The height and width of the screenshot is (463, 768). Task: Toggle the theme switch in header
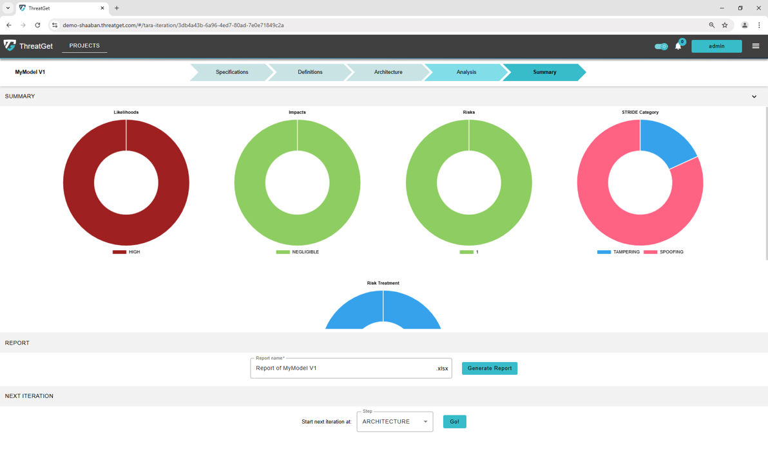661,46
